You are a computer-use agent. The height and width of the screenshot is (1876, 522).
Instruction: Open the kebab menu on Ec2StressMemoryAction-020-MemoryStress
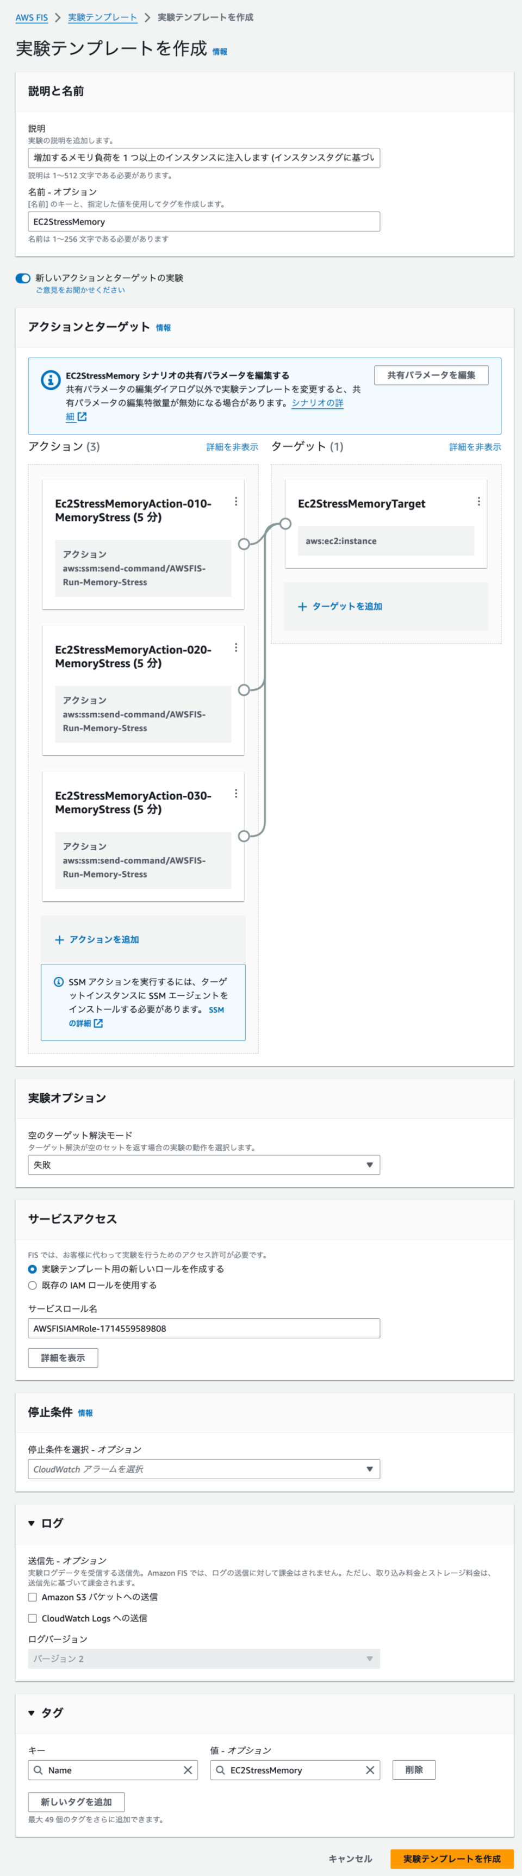[236, 647]
